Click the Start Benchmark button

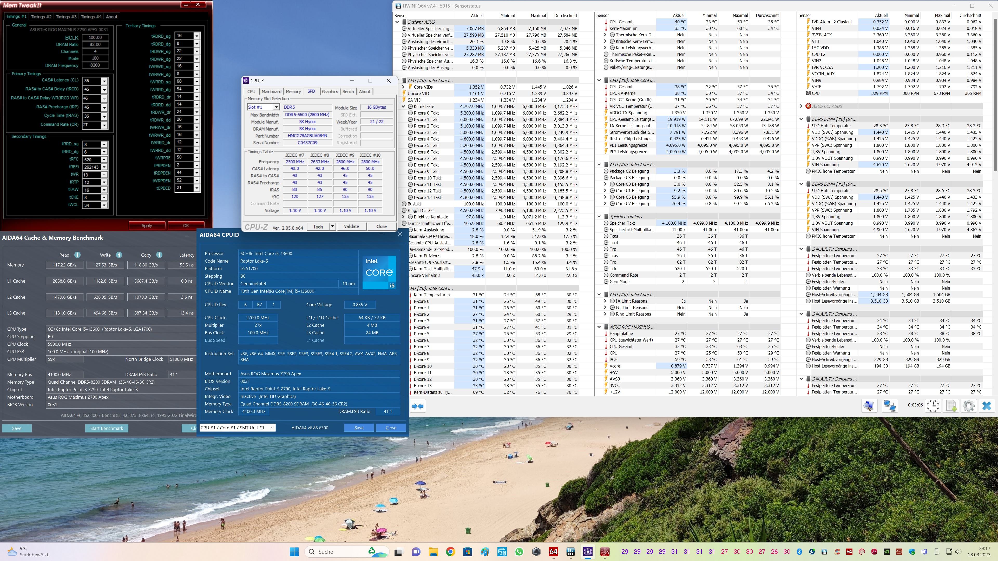click(x=107, y=428)
